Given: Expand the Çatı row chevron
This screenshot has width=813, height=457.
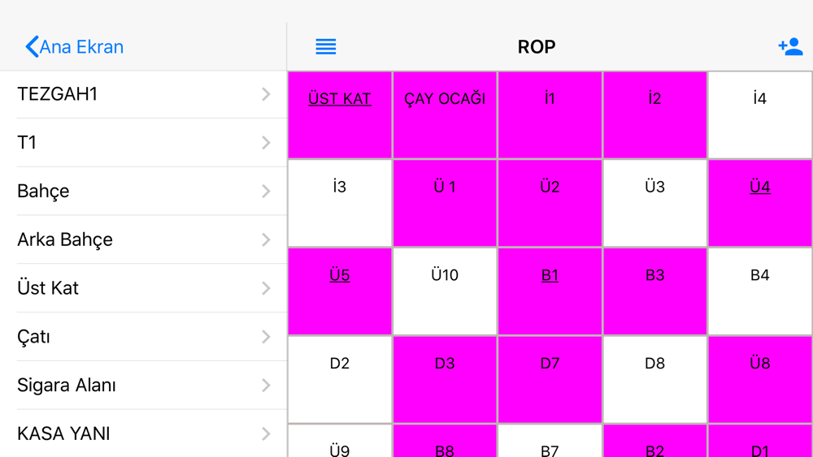Looking at the screenshot, I should 266,336.
